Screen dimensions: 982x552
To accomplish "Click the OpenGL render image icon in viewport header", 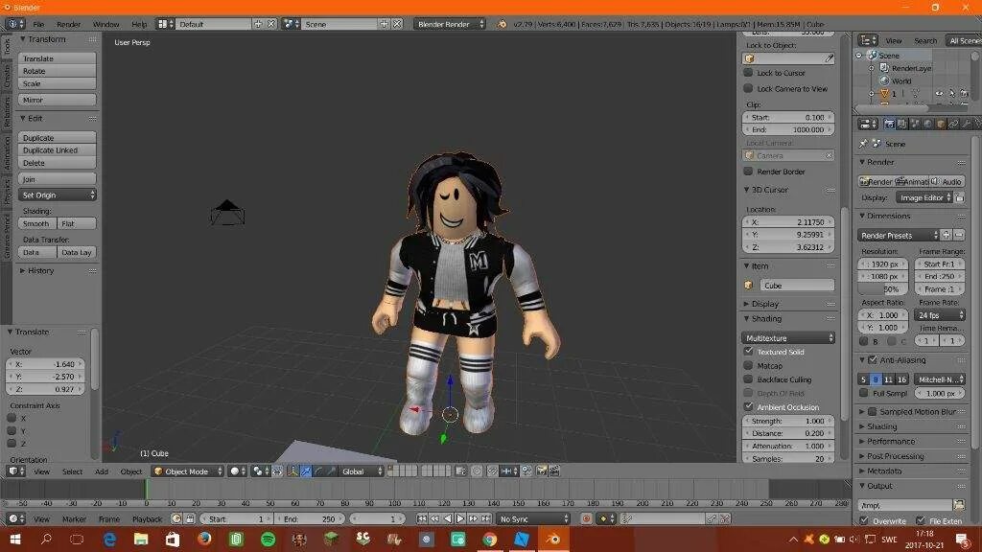I will (x=541, y=471).
